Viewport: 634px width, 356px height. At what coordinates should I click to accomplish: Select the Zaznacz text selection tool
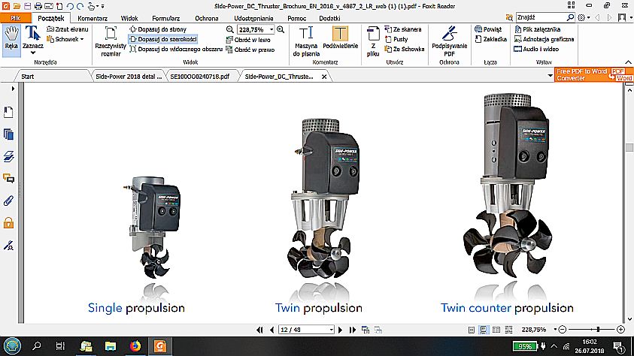[33, 40]
